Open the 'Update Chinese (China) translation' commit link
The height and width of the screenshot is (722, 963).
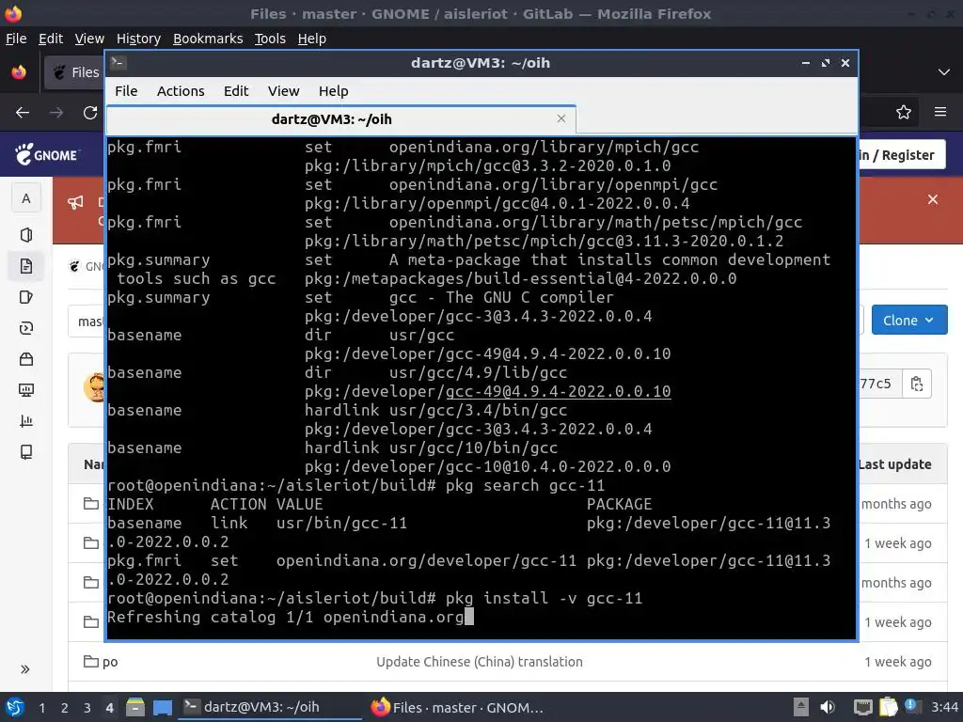(479, 662)
